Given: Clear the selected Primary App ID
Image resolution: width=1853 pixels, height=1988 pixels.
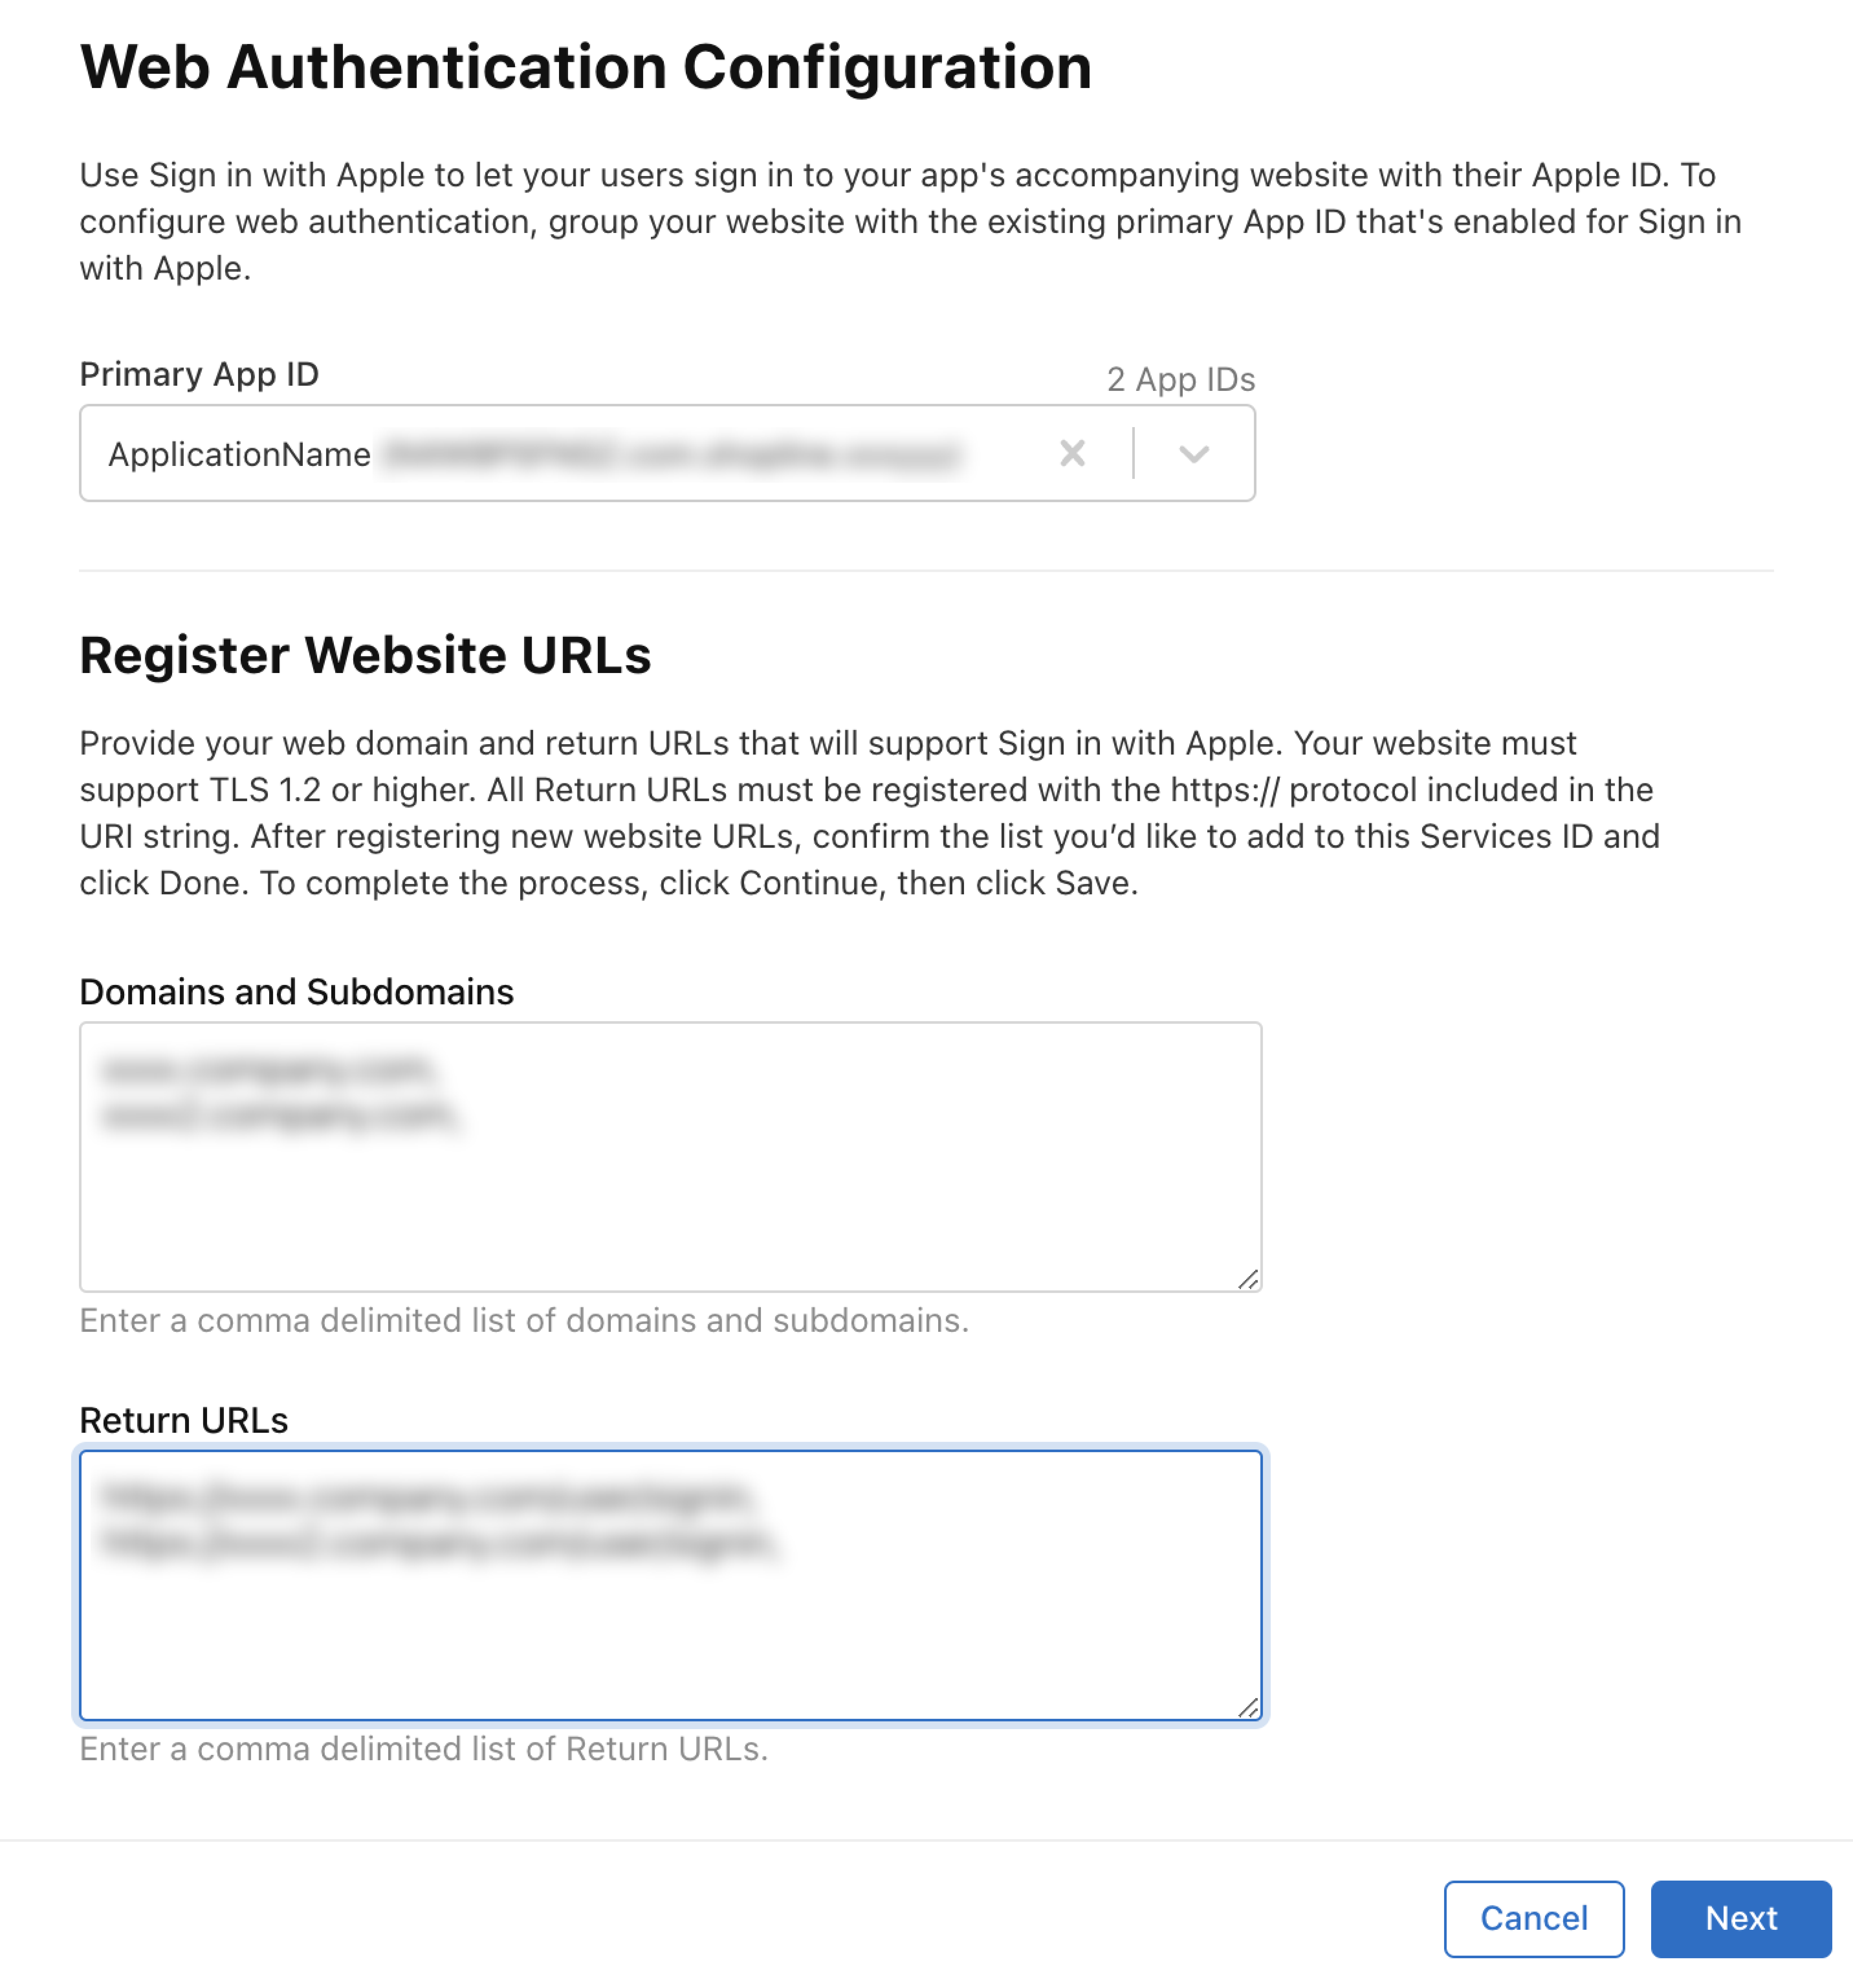Looking at the screenshot, I should pyautogui.click(x=1072, y=454).
